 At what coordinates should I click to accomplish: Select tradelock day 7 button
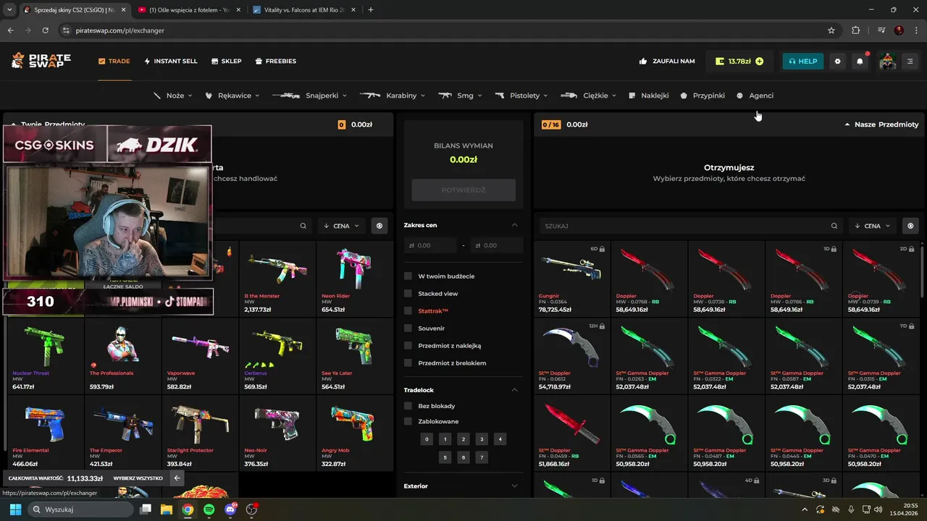(482, 457)
